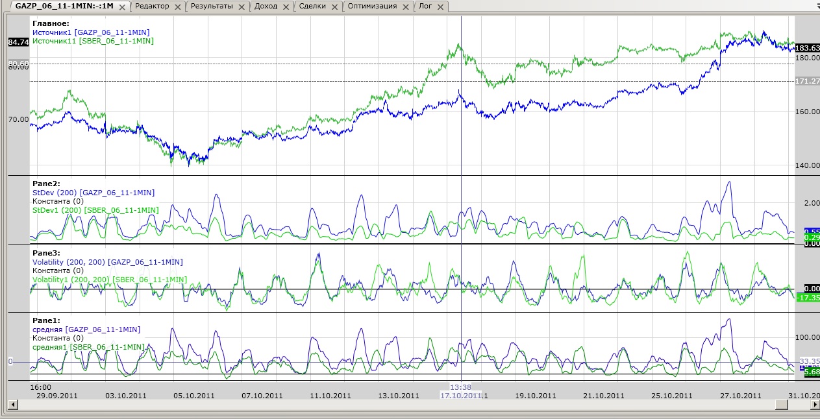Close the Сделки tab
The height and width of the screenshot is (419, 820).
(334, 6)
